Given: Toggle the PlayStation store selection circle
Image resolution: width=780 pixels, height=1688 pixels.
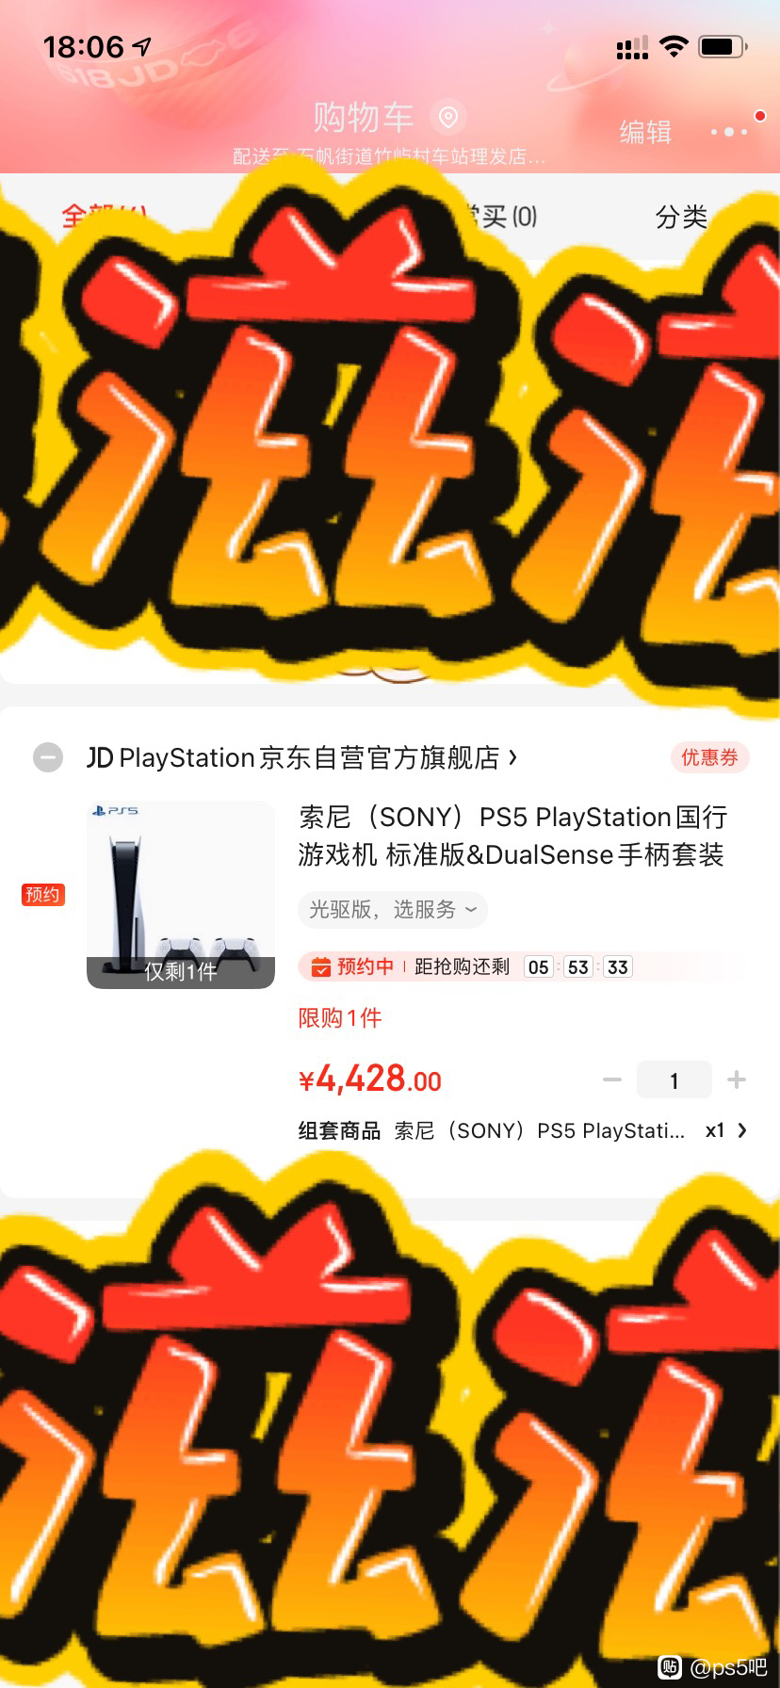Looking at the screenshot, I should click(x=48, y=757).
